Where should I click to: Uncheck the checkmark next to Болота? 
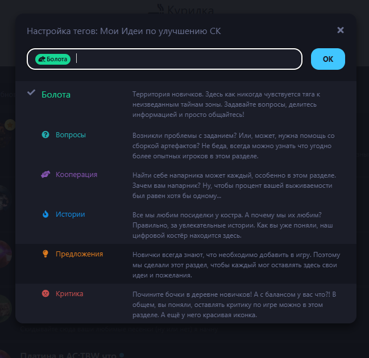(x=31, y=92)
